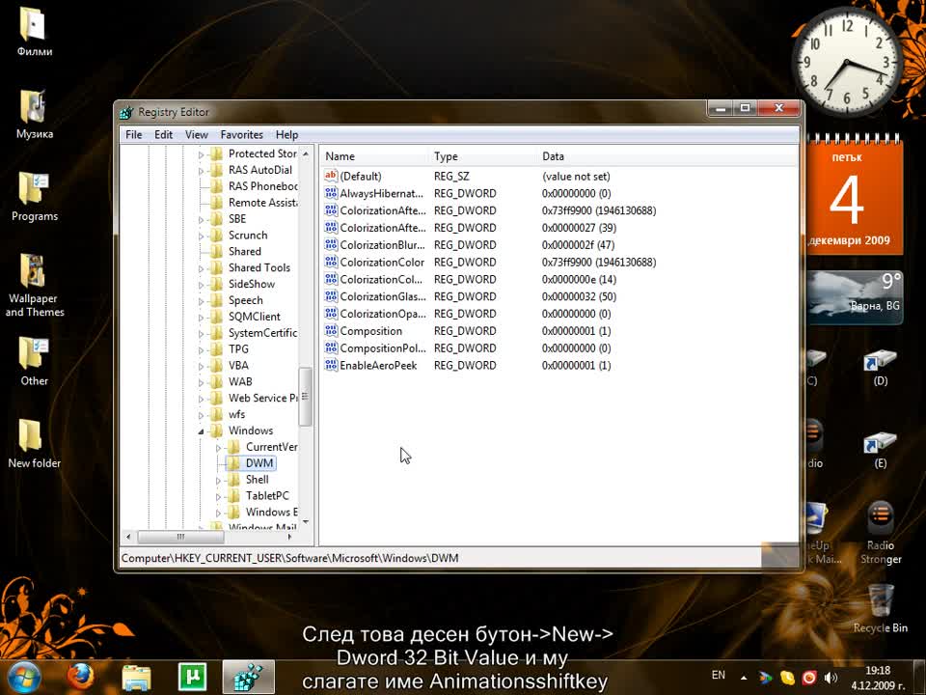Screen dimensions: 926x695
Task: Click the tree's vertical scrollbar thumb
Action: point(306,397)
